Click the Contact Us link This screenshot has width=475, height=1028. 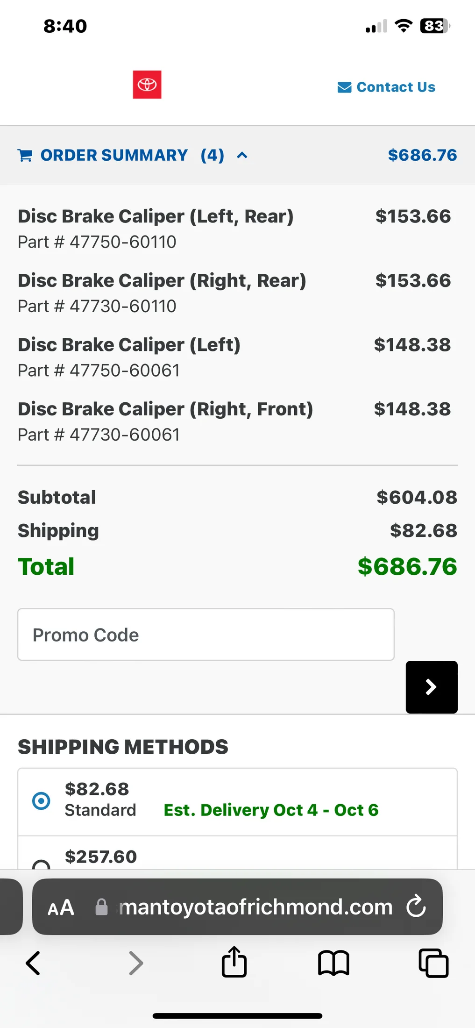point(396,87)
